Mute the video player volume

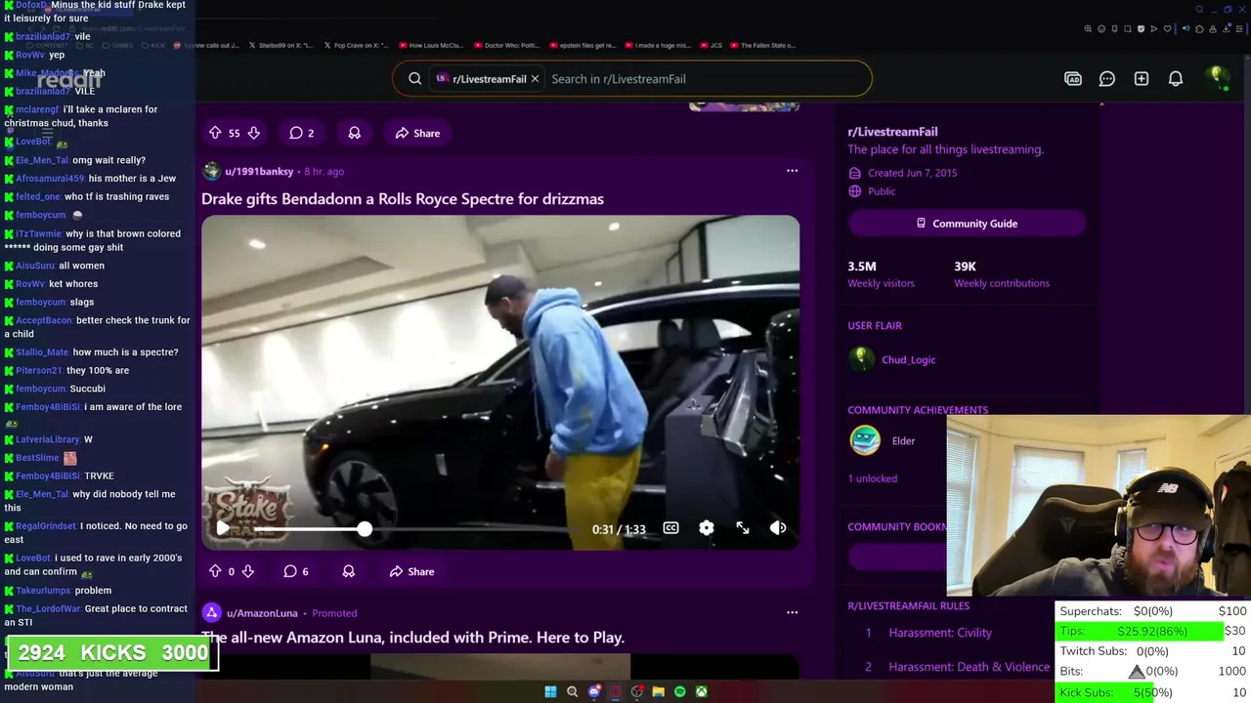(x=778, y=528)
